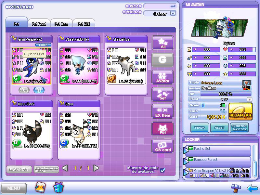Click the BUSCAR search field
Screen dimensions: 260x195
click(160, 6)
